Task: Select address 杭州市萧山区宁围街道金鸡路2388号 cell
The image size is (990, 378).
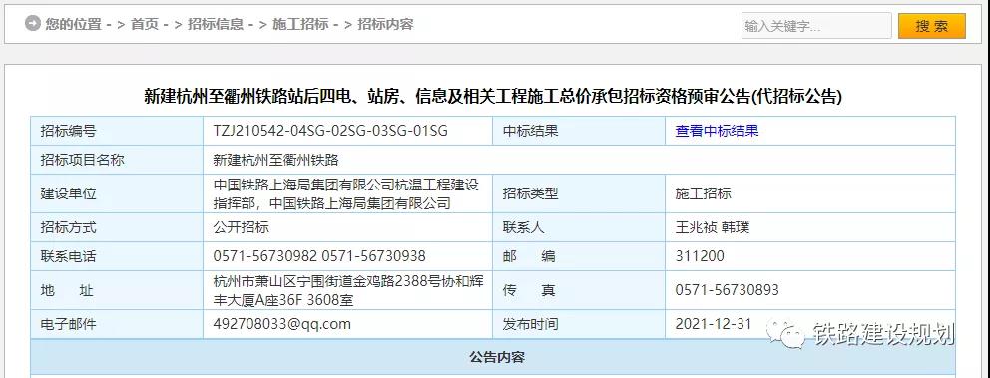Action: 347,290
